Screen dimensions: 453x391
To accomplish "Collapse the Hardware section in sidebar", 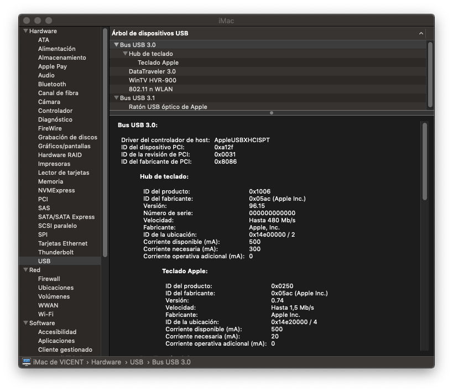I will click(x=25, y=31).
